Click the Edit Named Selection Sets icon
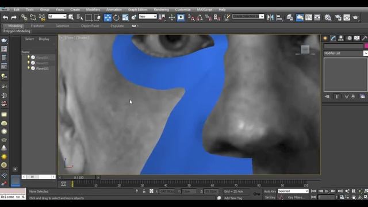This screenshot has height=207, width=368. [x=227, y=17]
